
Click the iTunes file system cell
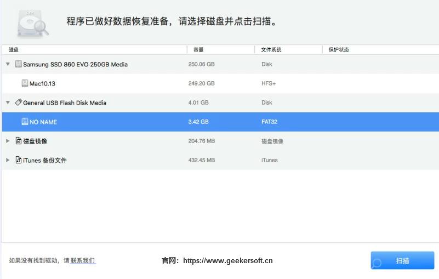pos(269,160)
